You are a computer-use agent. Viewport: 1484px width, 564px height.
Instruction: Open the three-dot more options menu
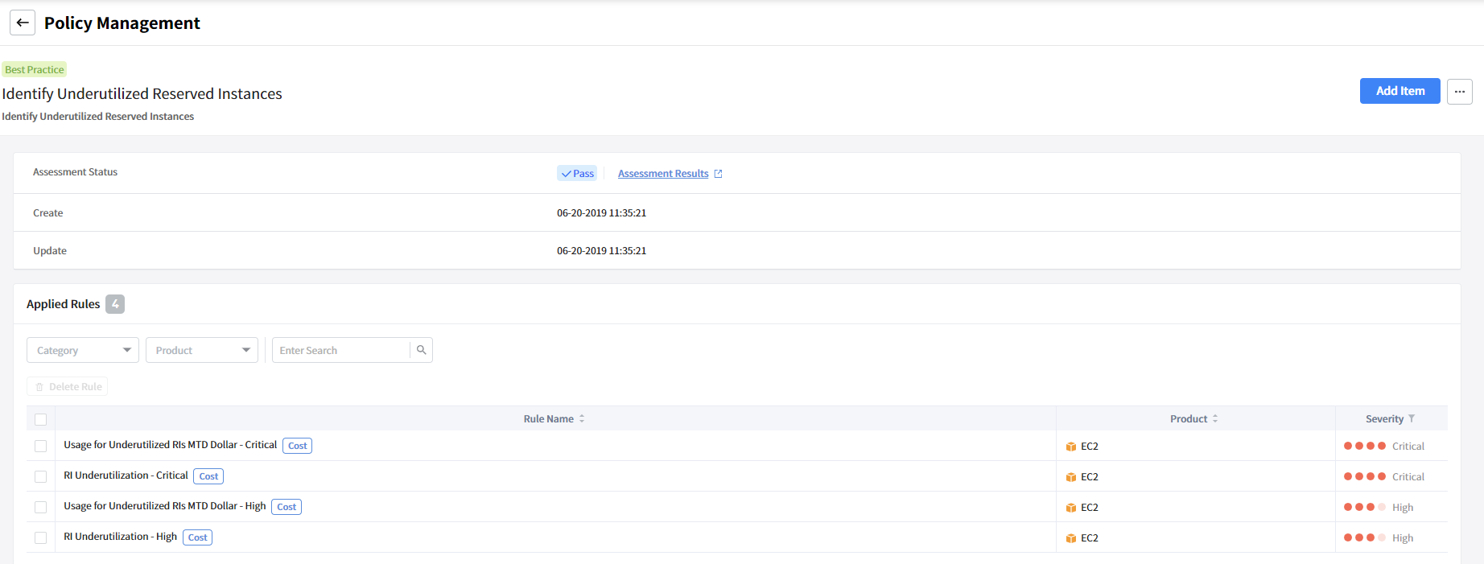(1459, 92)
